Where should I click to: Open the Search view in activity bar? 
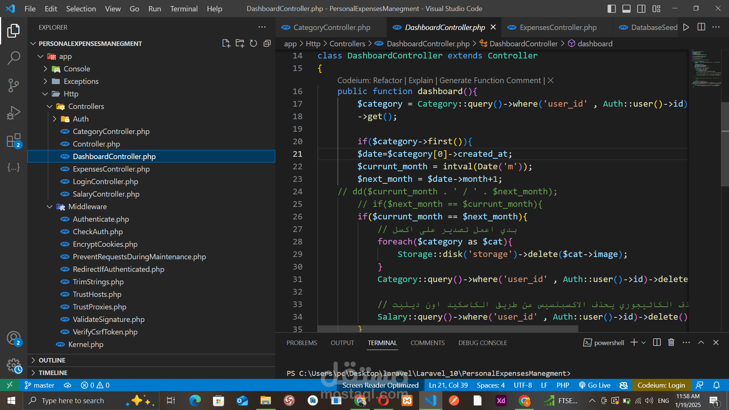[14, 58]
